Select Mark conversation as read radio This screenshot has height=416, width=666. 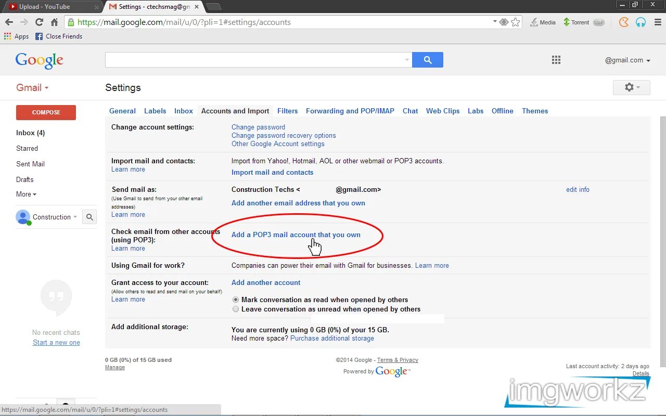[x=236, y=300]
